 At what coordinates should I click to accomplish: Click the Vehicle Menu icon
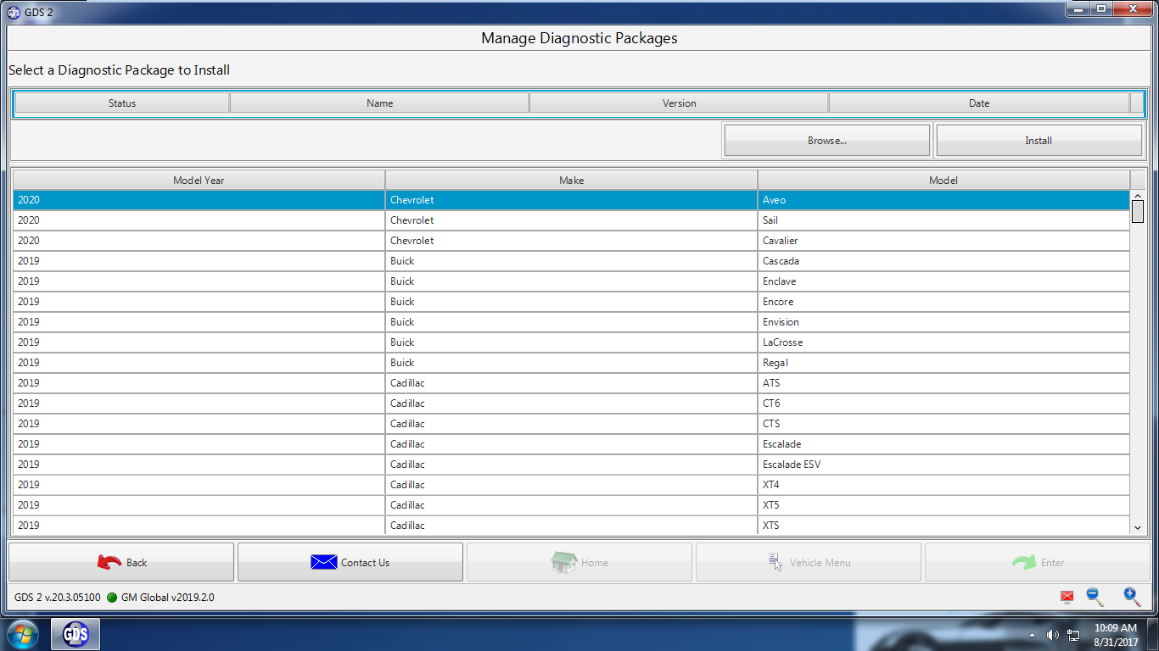775,562
